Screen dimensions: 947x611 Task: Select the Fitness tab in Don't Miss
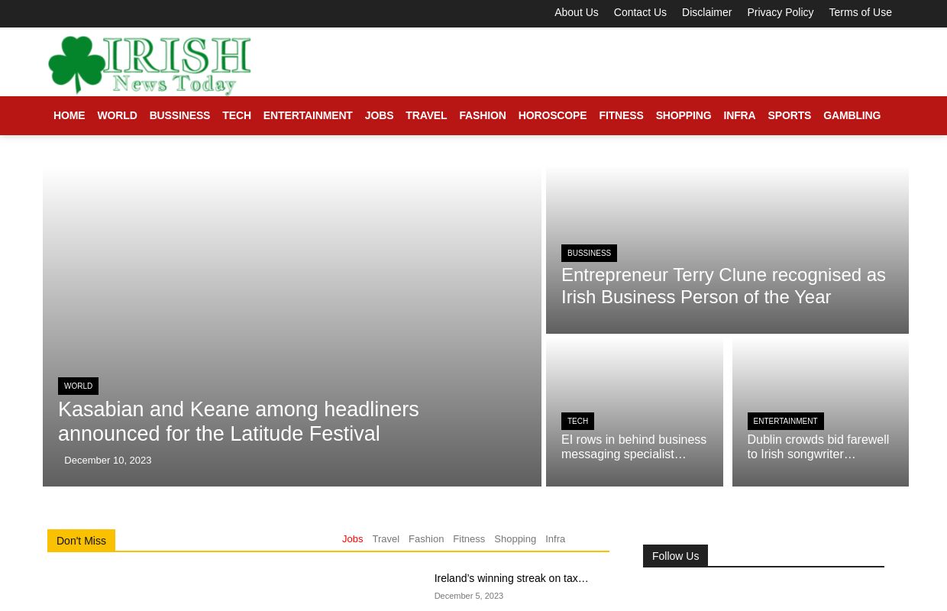coord(469,539)
